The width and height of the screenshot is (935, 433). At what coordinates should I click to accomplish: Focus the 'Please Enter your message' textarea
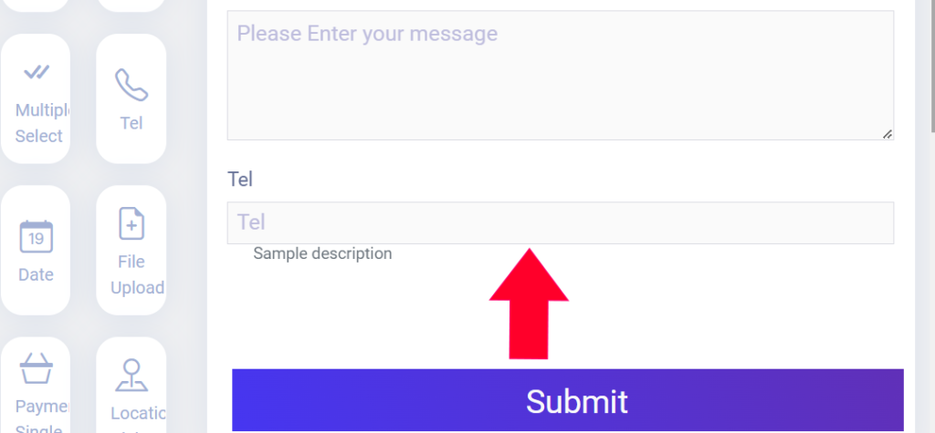tap(560, 75)
